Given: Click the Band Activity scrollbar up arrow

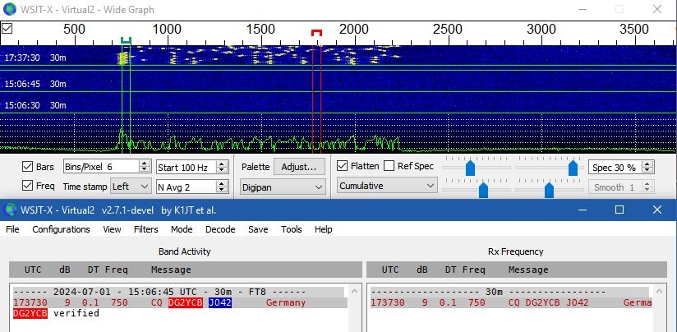Looking at the screenshot, I should (x=355, y=291).
